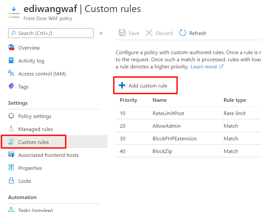261x212 pixels.
Task: Click the WAF policy icon beside ediwangwaf title
Action: 14,13
